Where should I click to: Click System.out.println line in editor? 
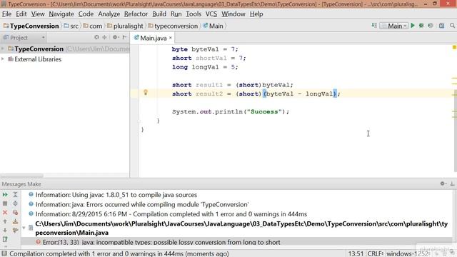click(231, 111)
